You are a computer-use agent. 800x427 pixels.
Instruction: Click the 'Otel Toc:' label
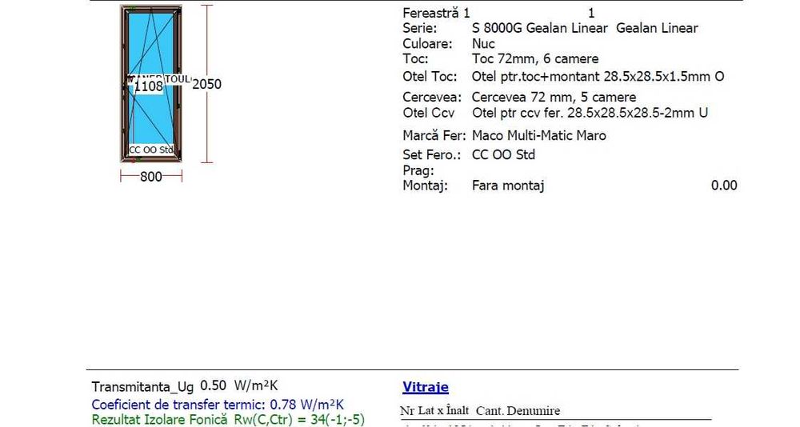pyautogui.click(x=430, y=77)
